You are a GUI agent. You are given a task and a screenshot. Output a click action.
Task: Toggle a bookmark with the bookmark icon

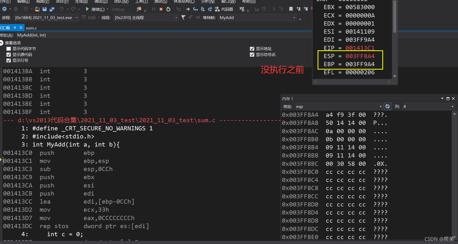[291, 9]
